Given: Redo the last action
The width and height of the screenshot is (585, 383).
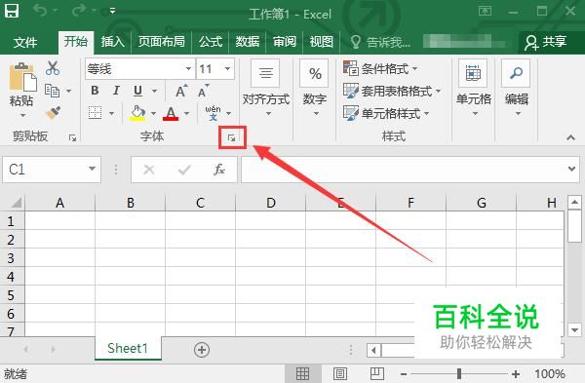Looking at the screenshot, I should [x=79, y=11].
